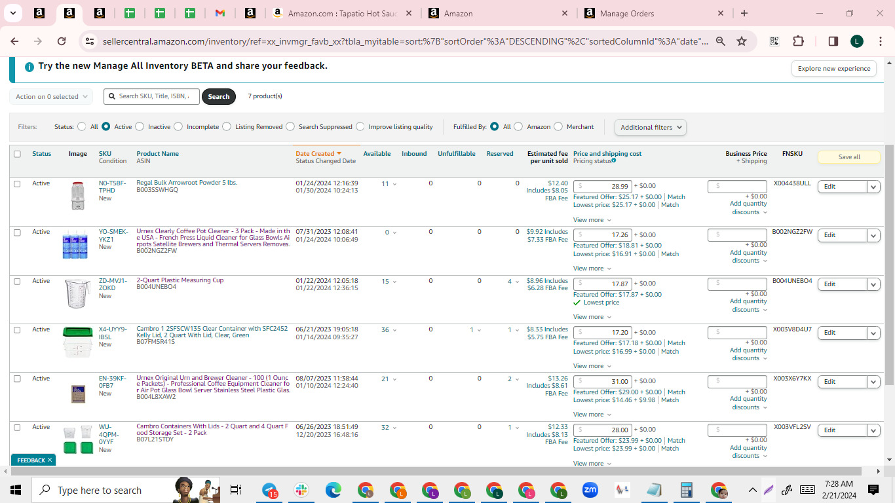Click the 28.99 price field for Regal Arrowroot
895x503 pixels.
point(603,187)
